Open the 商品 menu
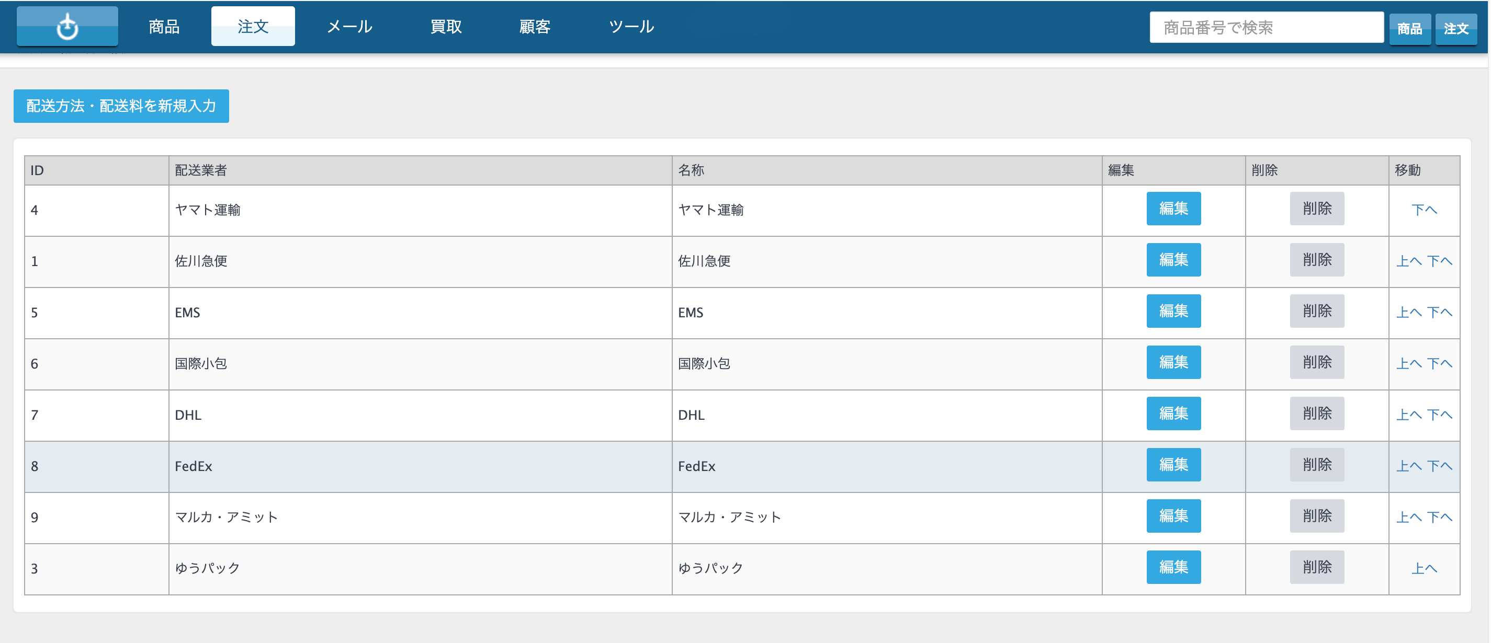This screenshot has height=643, width=1491. point(164,27)
